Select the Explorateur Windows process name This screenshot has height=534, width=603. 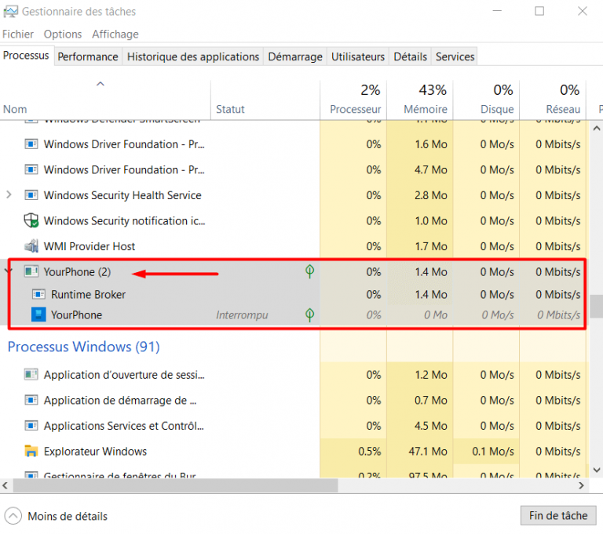pyautogui.click(x=95, y=452)
